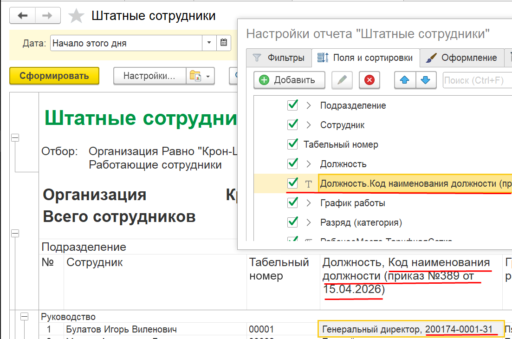
Task: Click the Должность, Код наименования должности column header
Action: (411, 282)
